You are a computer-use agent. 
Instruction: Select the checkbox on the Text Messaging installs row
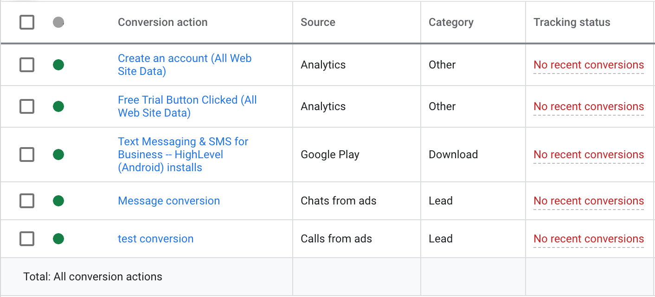(x=26, y=155)
